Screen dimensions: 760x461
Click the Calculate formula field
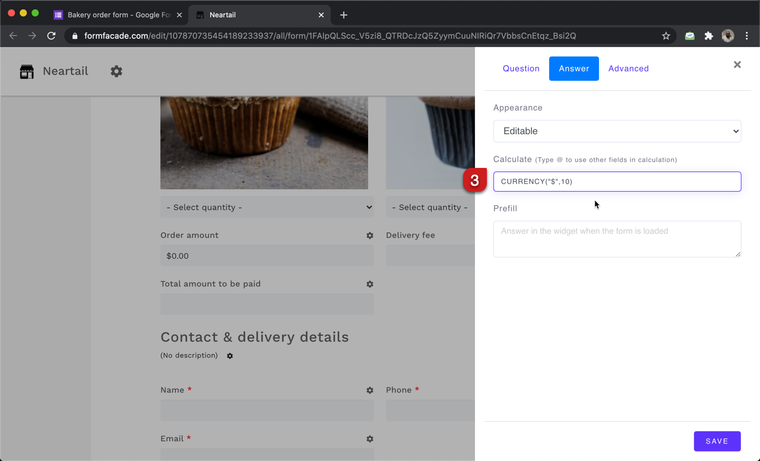[x=617, y=182]
